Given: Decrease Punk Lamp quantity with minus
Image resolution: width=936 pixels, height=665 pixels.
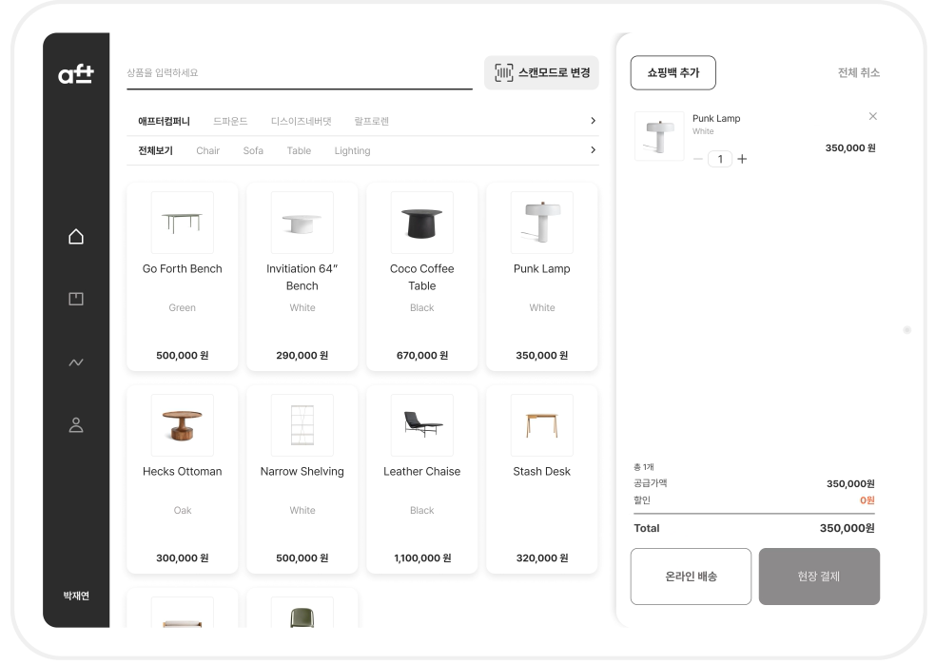Looking at the screenshot, I should (698, 159).
